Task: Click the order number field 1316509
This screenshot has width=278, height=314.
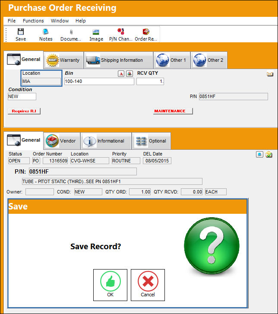Action: click(x=55, y=161)
